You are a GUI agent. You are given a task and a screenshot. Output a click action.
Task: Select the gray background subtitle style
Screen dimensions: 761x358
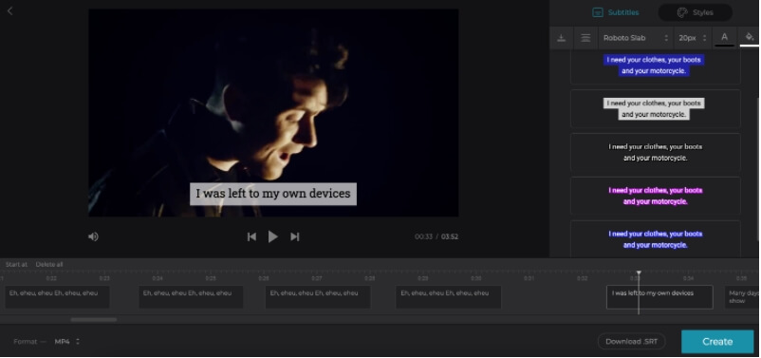[655, 109]
